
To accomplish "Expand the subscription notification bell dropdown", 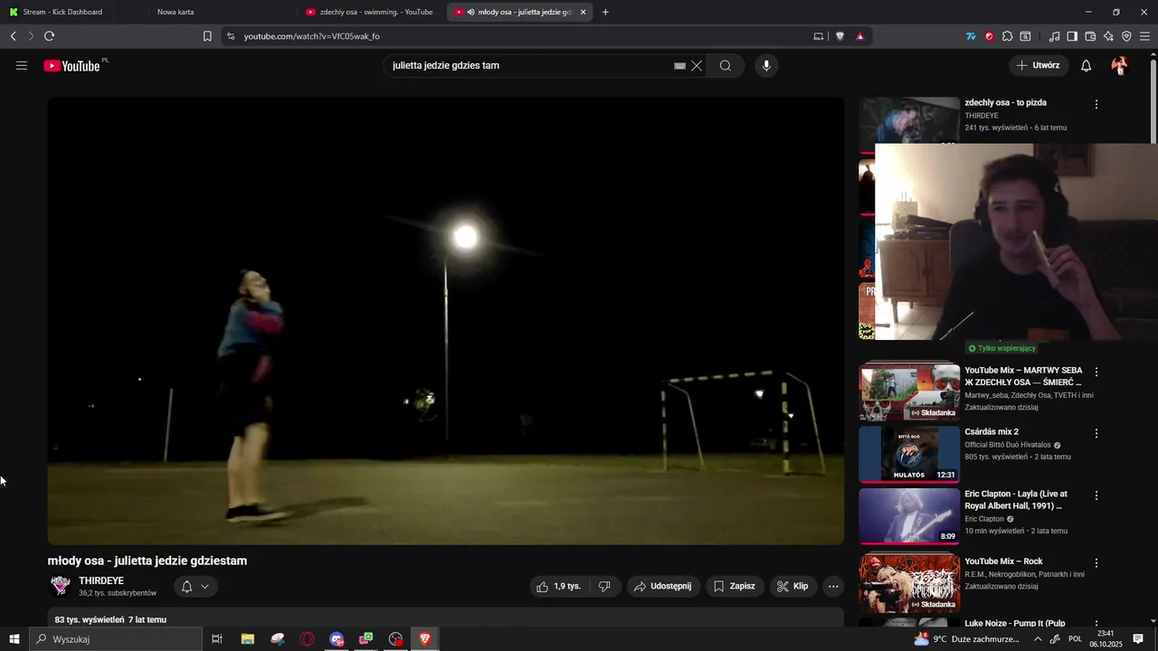I will point(195,586).
